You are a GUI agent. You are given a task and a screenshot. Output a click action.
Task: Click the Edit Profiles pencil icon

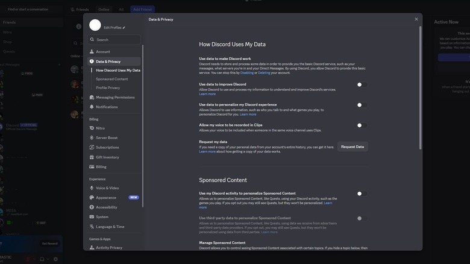coord(124,28)
